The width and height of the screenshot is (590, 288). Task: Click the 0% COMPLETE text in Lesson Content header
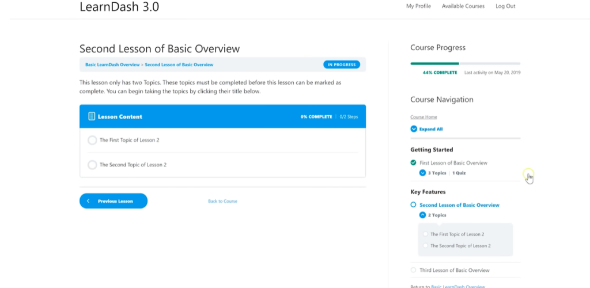(316, 116)
